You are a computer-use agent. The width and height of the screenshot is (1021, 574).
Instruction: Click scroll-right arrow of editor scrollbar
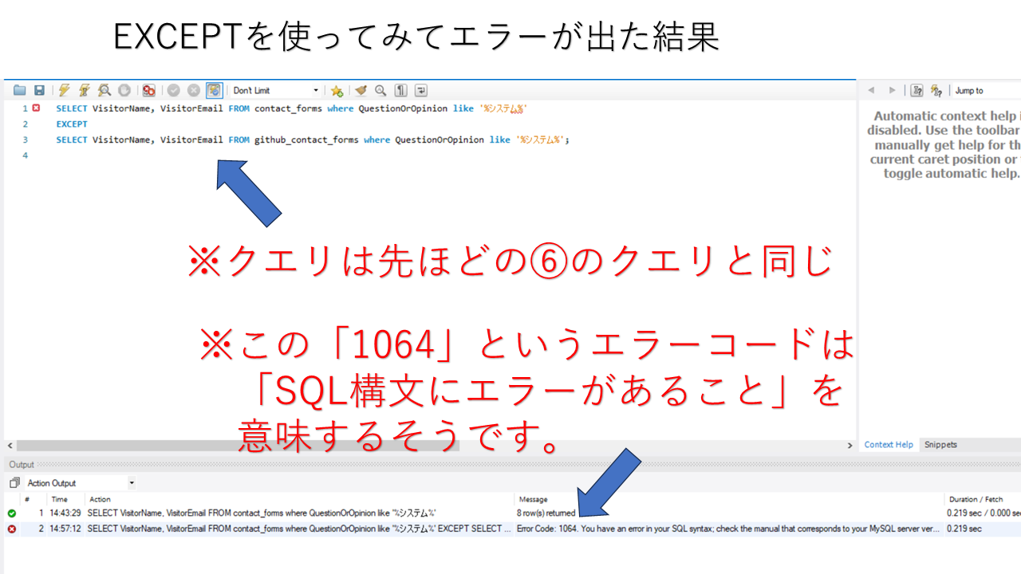pos(850,446)
